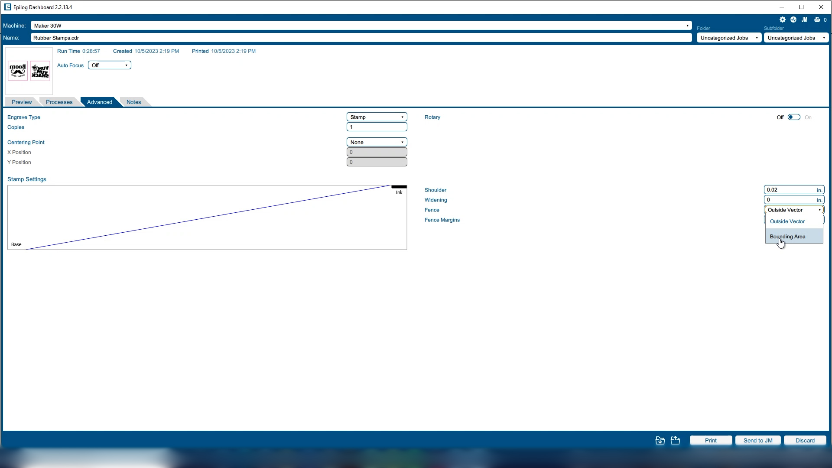Viewport: 832px width, 468px height.
Task: Click the Wi-Fi/network status icon
Action: pyautogui.click(x=794, y=19)
